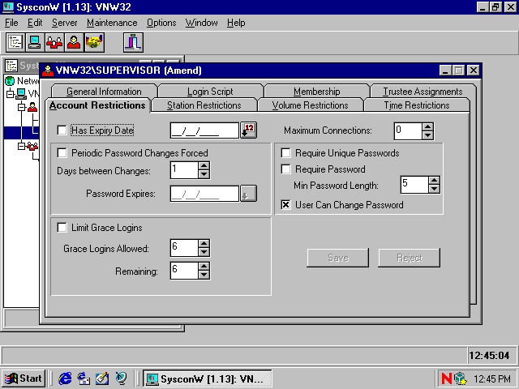The height and width of the screenshot is (389, 519).
Task: Increase Min Password Length
Action: [x=434, y=180]
